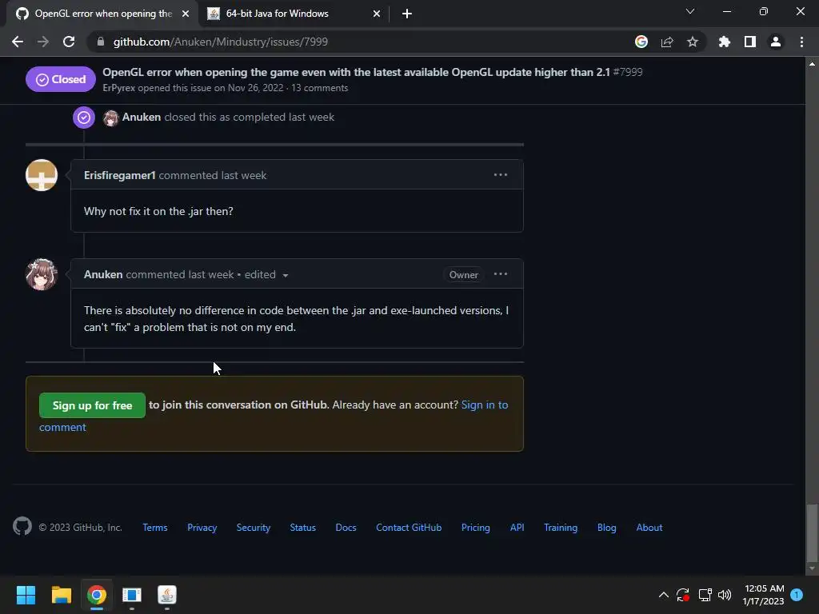Open options menu on Anuken's comment

point(501,274)
